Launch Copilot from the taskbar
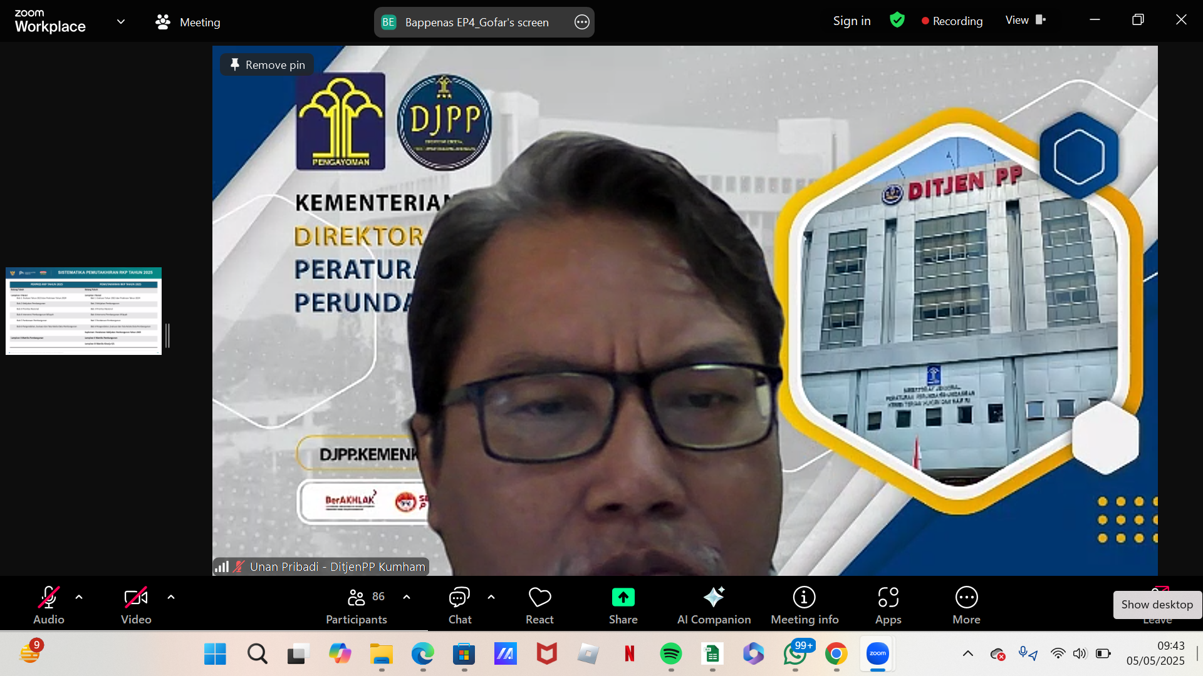The height and width of the screenshot is (676, 1203). click(340, 654)
